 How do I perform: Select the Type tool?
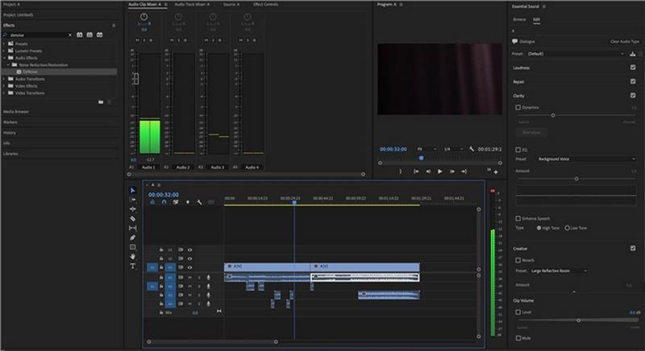(x=133, y=266)
